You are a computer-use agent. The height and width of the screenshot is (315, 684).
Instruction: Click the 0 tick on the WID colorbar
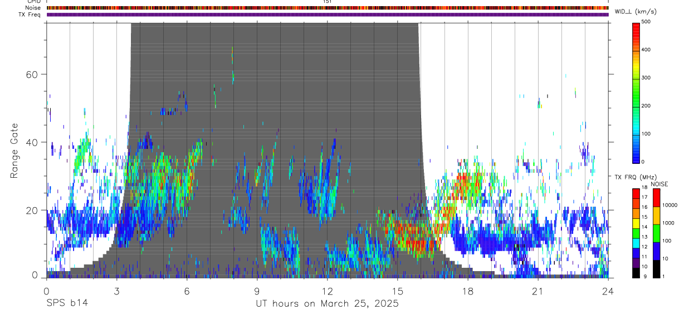tap(643, 162)
